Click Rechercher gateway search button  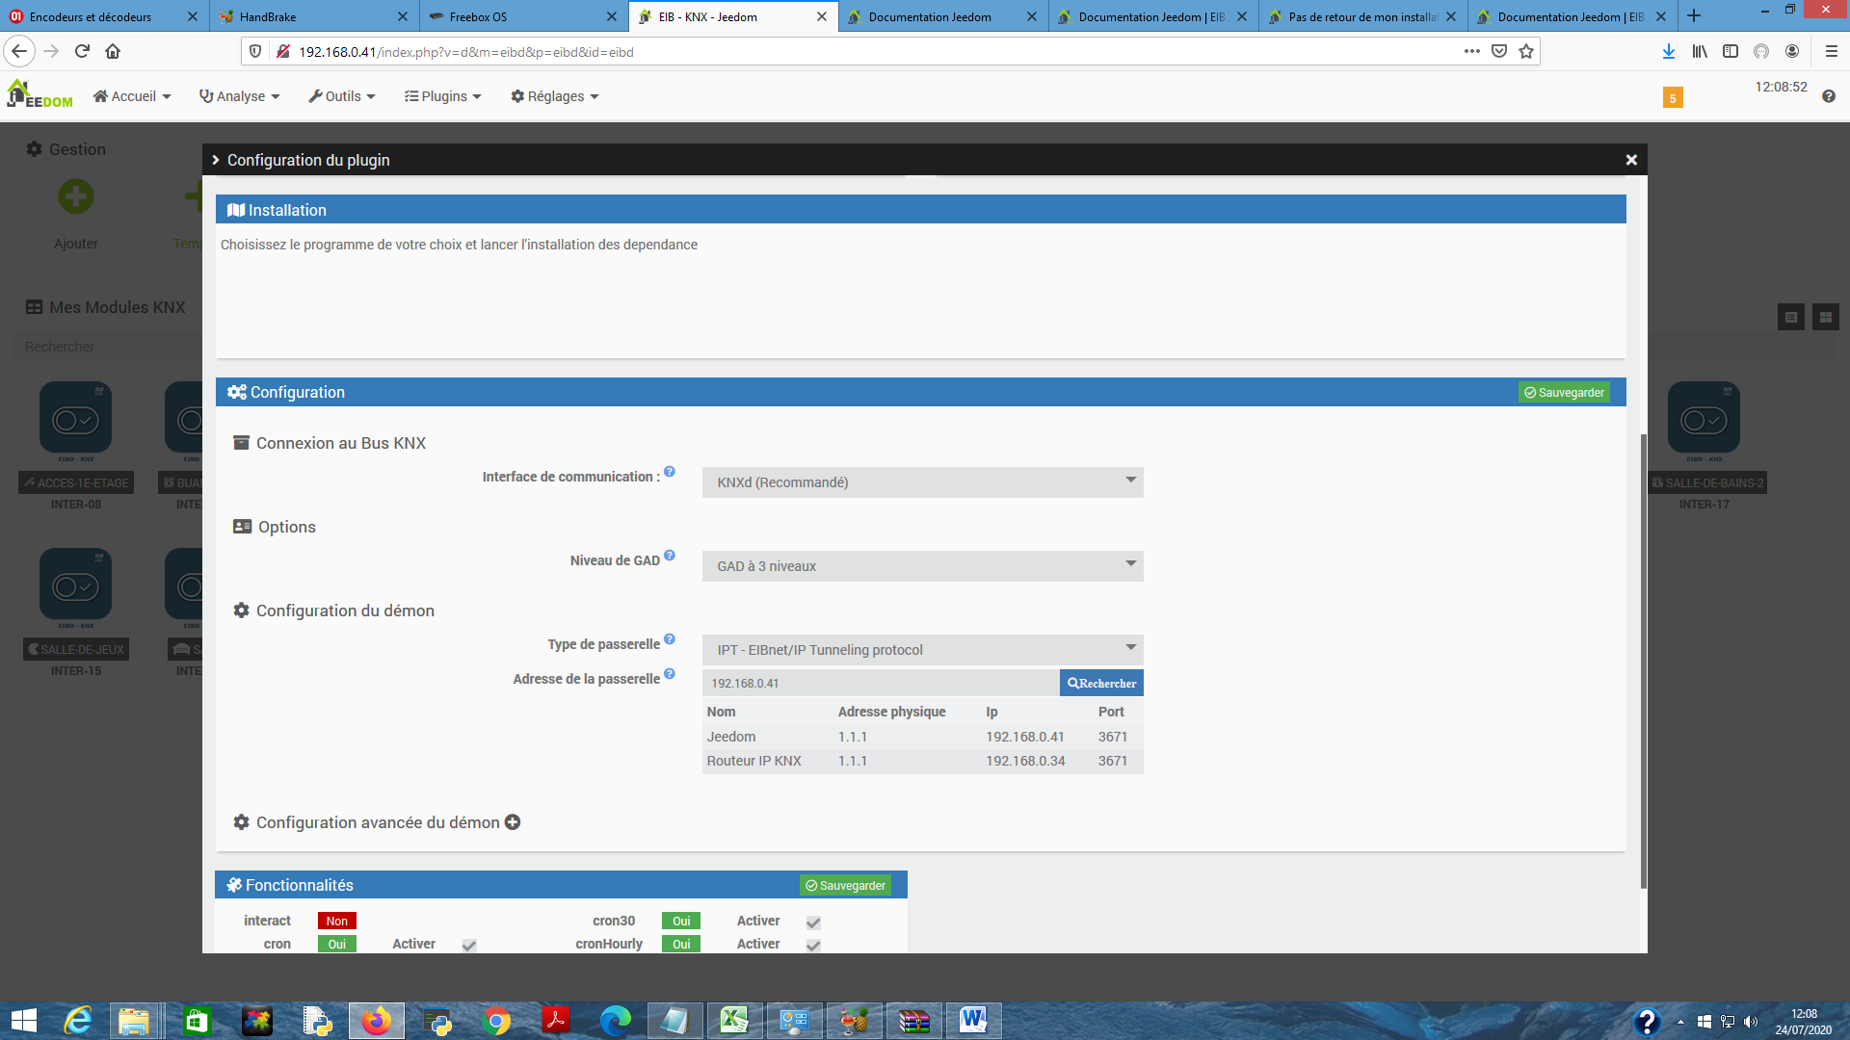pyautogui.click(x=1101, y=683)
